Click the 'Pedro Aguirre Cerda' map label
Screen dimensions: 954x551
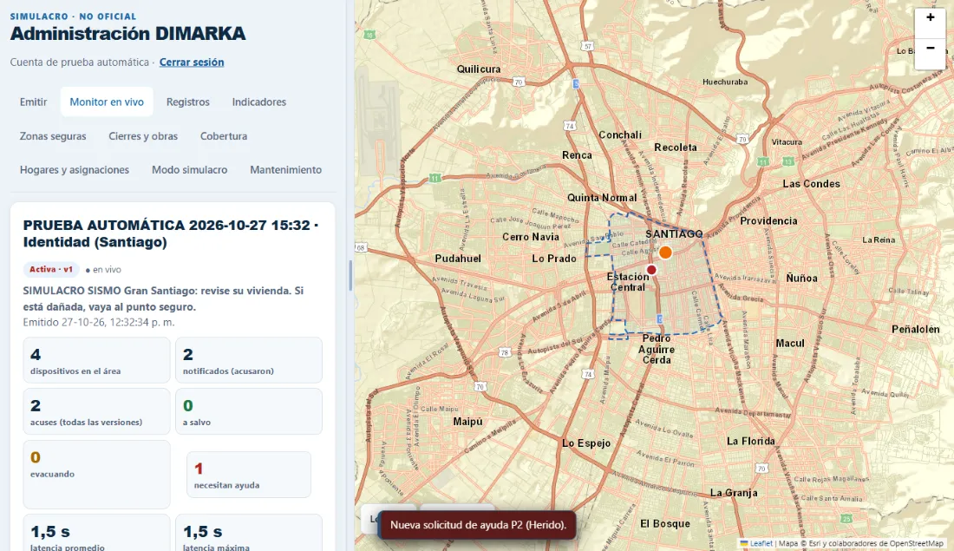(657, 350)
